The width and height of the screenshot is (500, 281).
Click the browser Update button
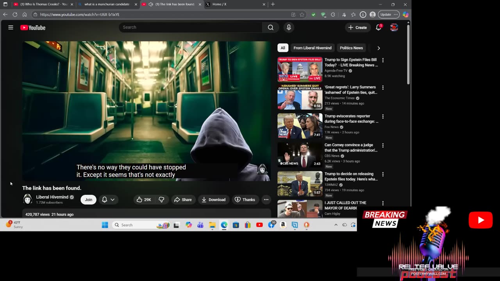coord(389,14)
